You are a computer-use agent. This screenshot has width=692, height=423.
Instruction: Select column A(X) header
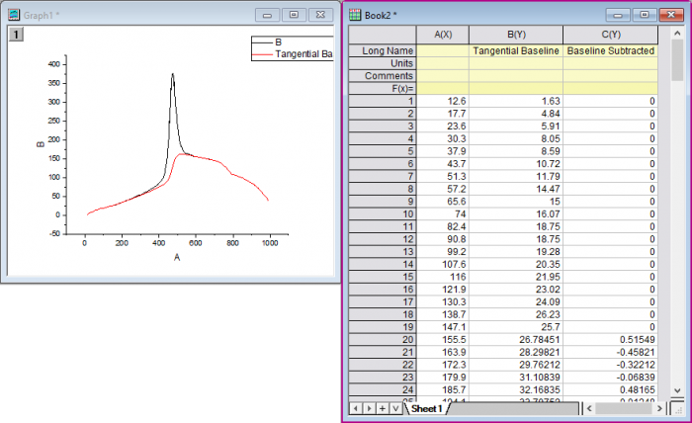tap(444, 35)
